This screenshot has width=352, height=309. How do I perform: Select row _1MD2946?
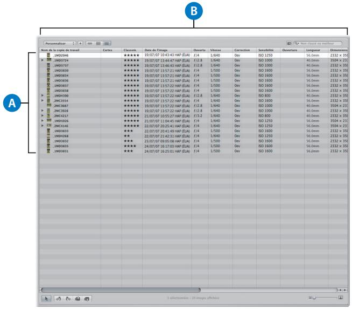coord(194,55)
